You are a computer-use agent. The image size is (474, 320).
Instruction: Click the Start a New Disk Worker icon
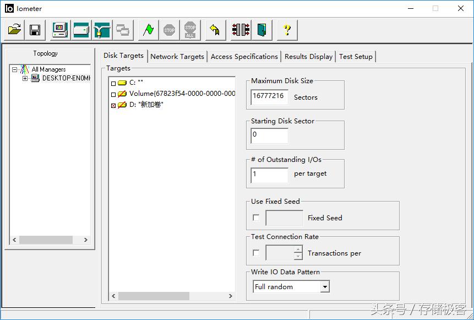tap(81, 30)
